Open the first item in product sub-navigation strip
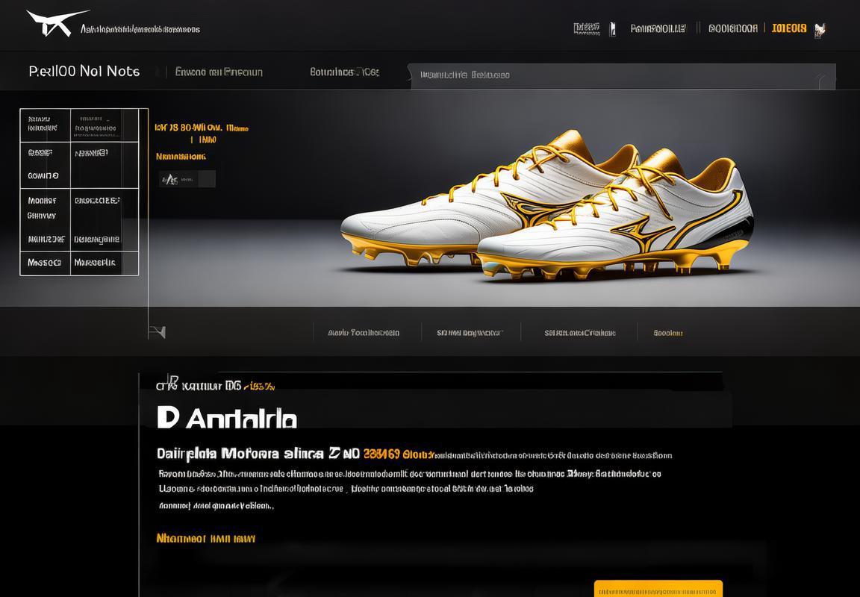The image size is (860, 597). pos(364,333)
